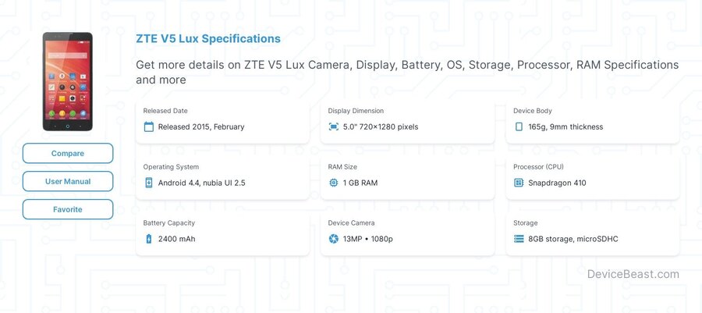Image resolution: width=702 pixels, height=313 pixels.
Task: Click the camera shutter icon
Action: [334, 239]
